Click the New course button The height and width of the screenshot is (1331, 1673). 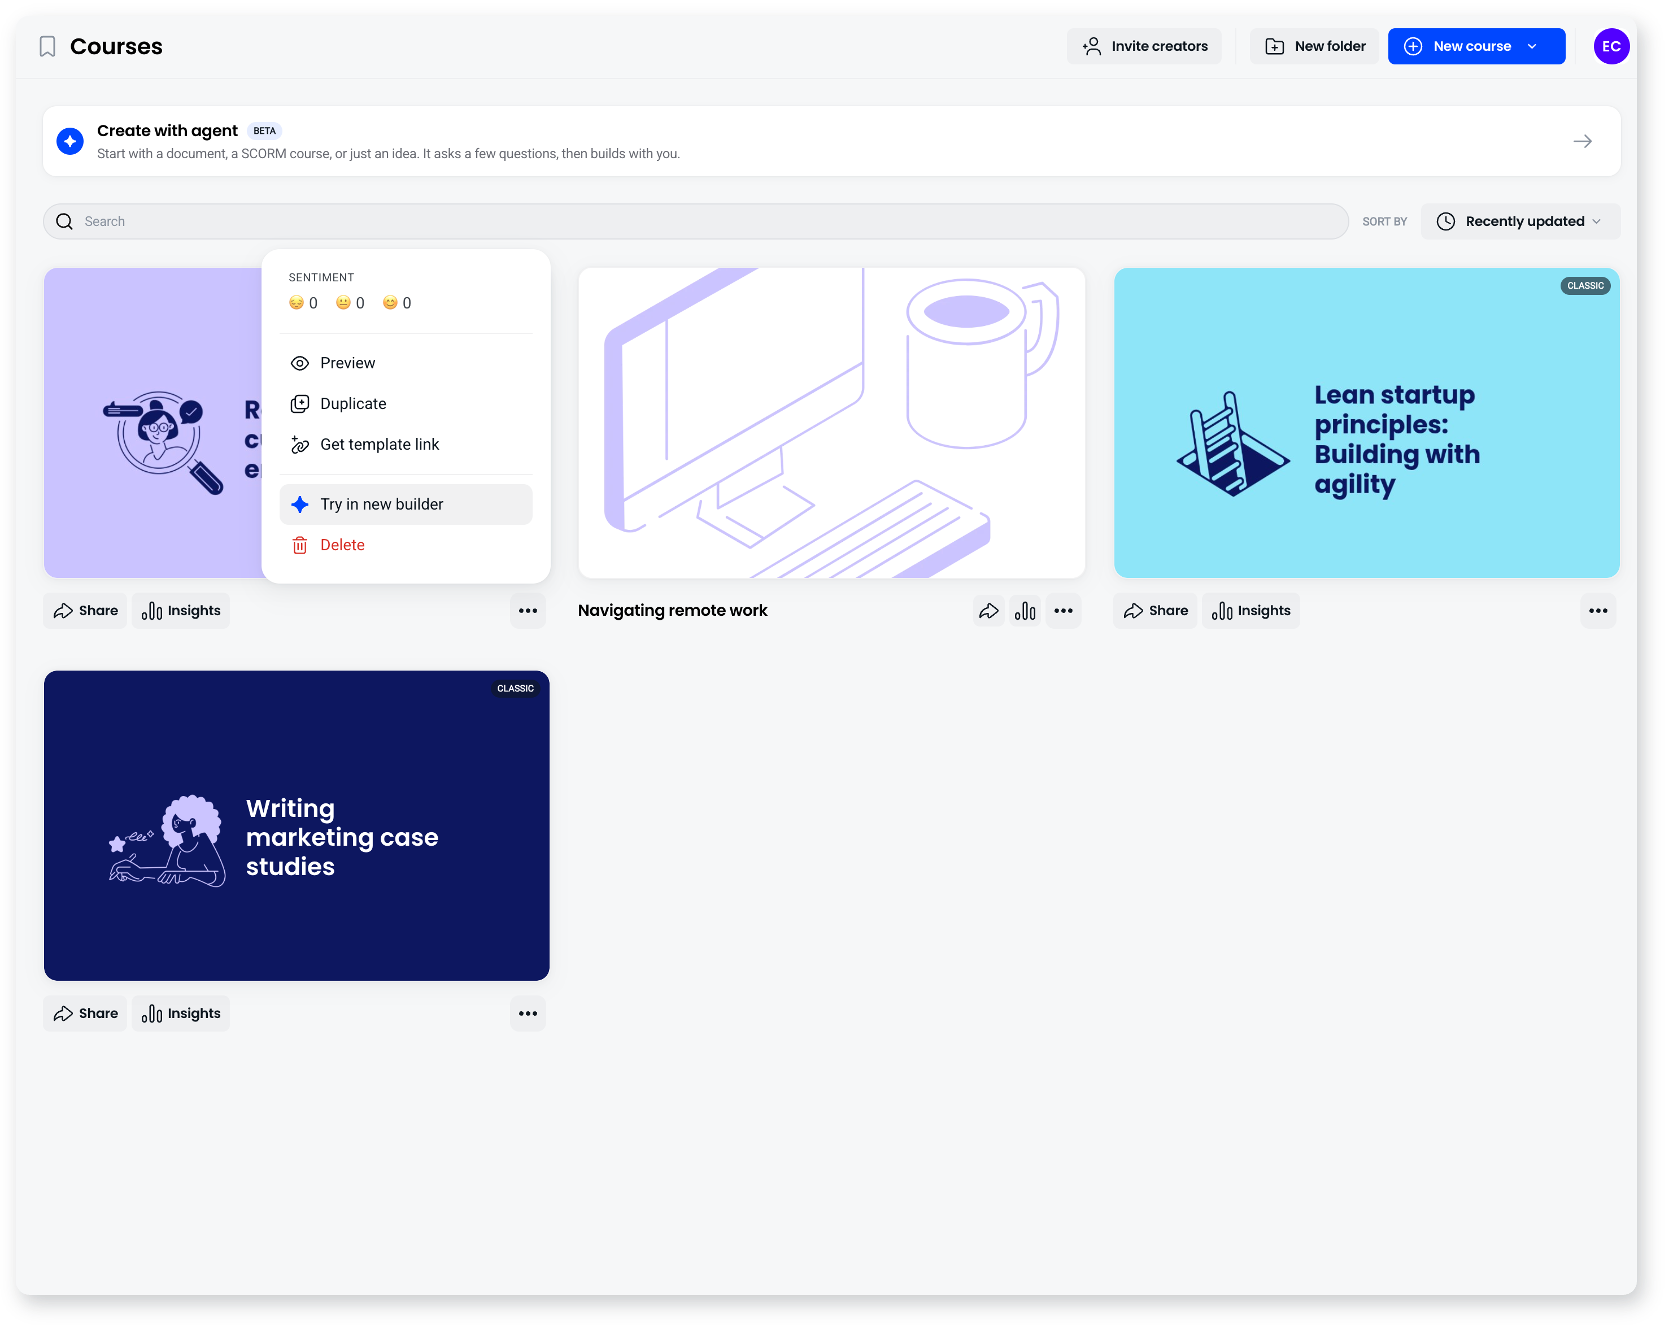tap(1476, 46)
